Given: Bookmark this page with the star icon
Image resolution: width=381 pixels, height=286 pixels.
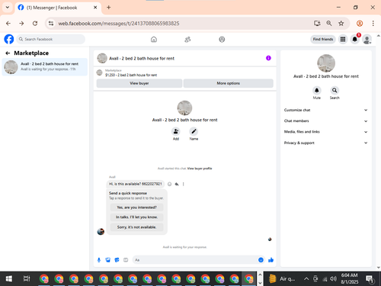Looking at the screenshot, I should coord(341,24).
